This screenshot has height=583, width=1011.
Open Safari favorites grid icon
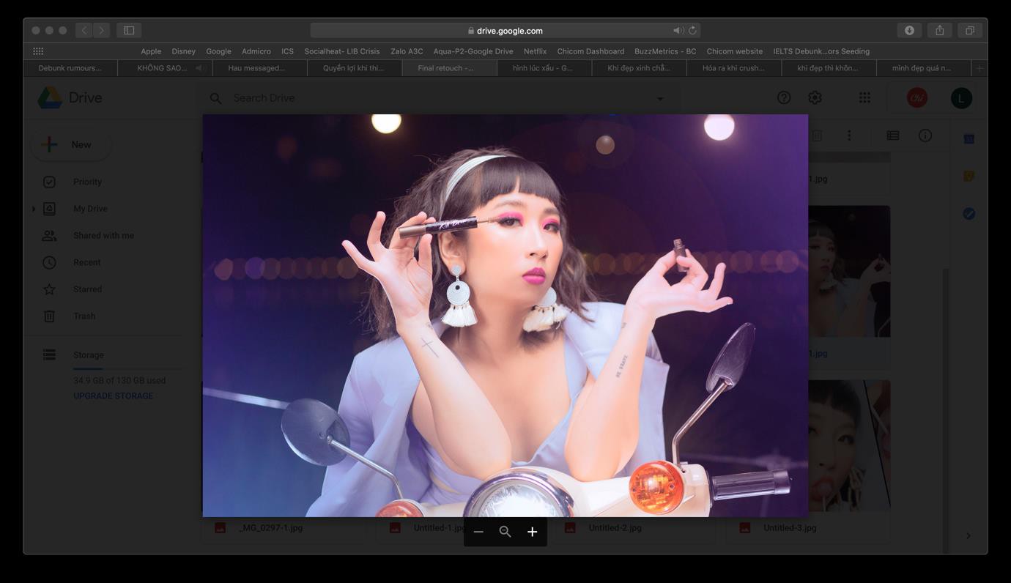pyautogui.click(x=38, y=51)
